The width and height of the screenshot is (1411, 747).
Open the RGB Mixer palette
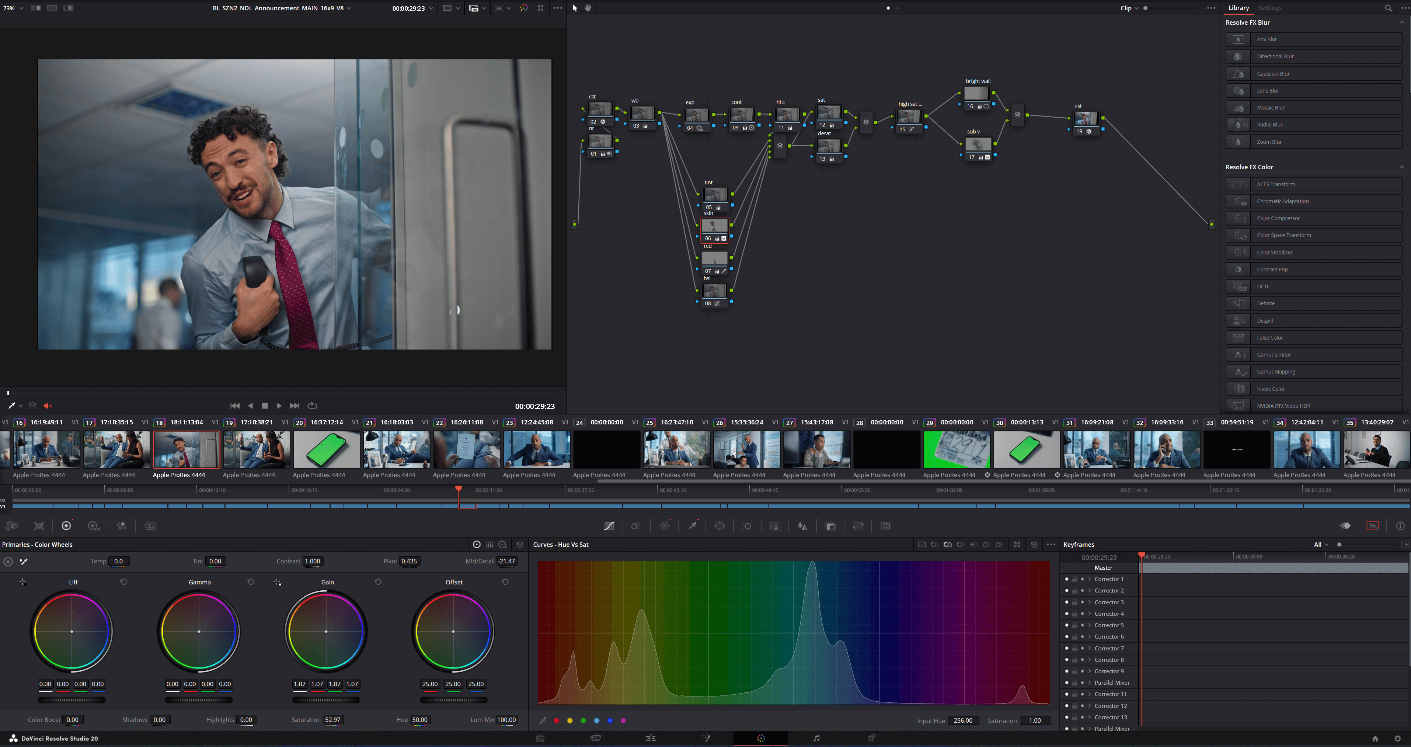click(122, 526)
